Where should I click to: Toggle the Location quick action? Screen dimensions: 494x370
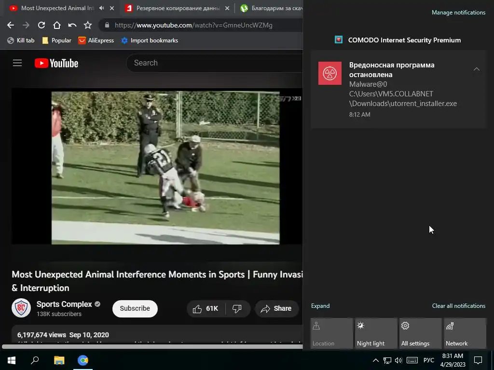pyautogui.click(x=332, y=333)
